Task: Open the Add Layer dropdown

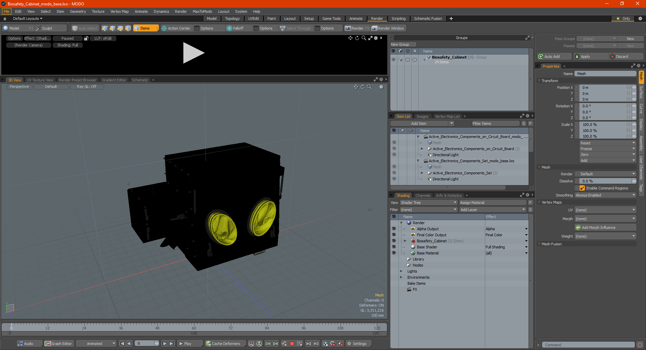Action: [x=493, y=210]
